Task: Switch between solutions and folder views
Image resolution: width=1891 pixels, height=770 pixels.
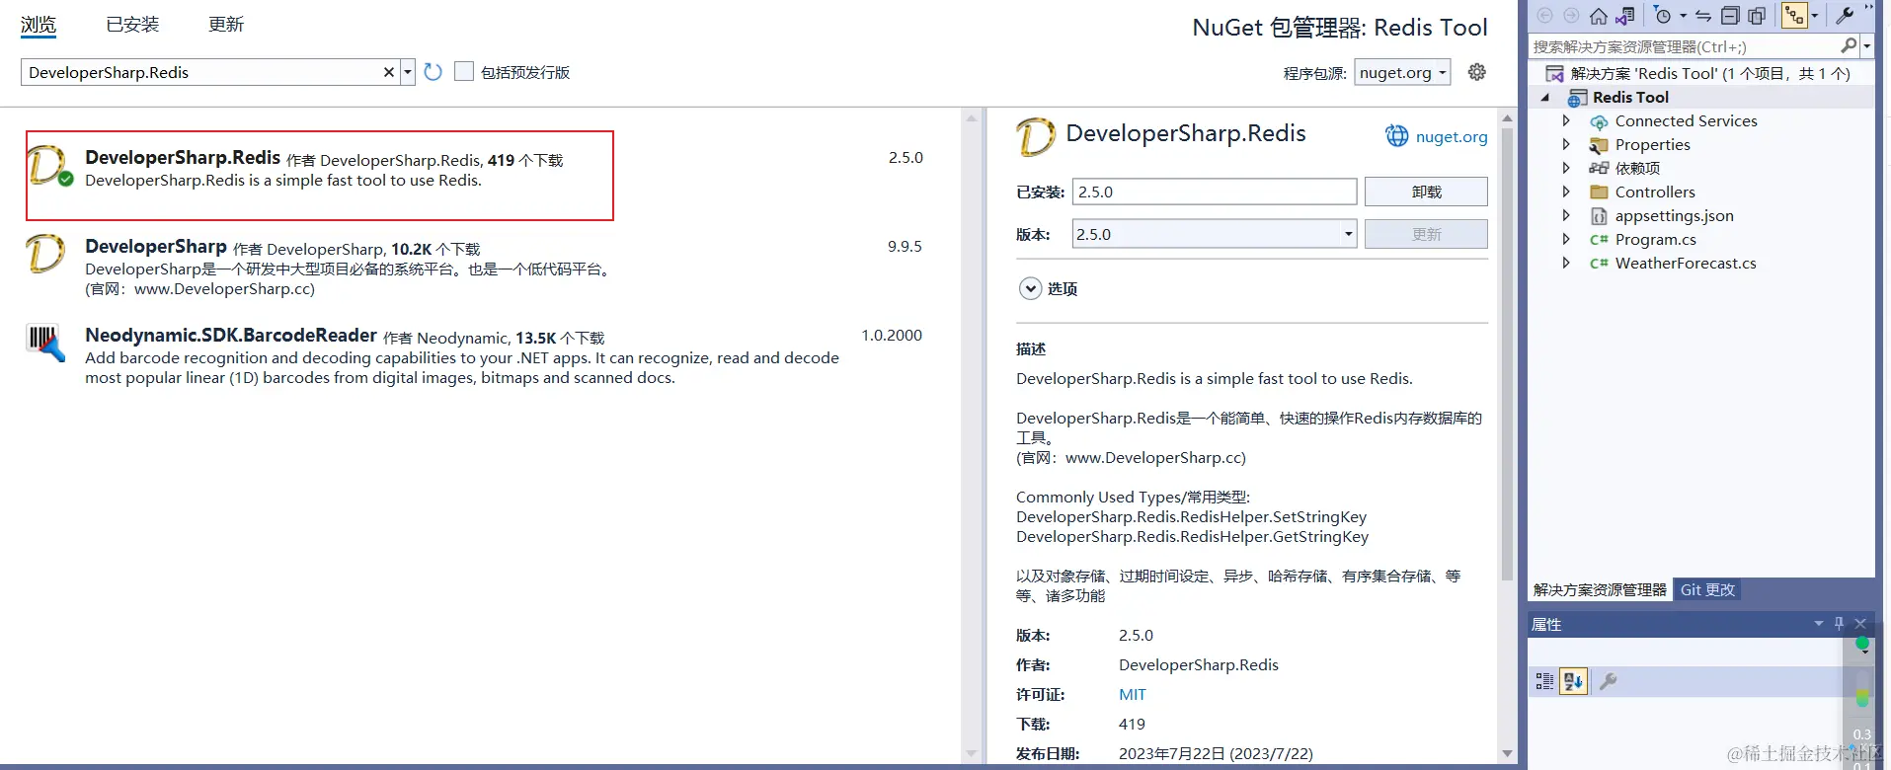Action: pyautogui.click(x=1625, y=16)
